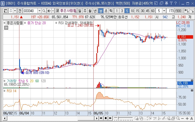195x122 pixels.
Task: Select the 일 daily period button
Action: [80, 11]
